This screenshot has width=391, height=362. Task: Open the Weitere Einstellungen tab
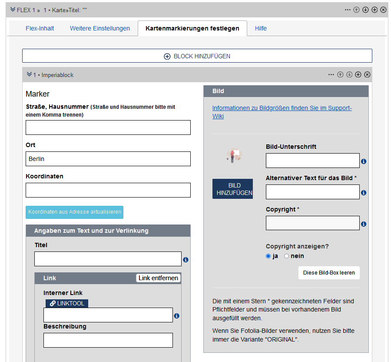99,28
